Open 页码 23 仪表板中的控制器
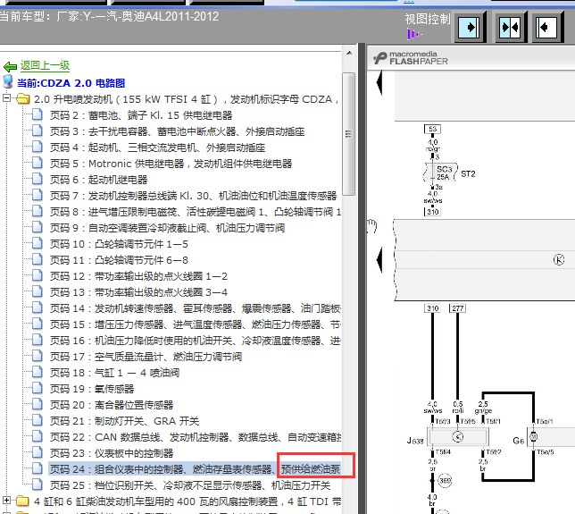This screenshot has height=514, width=575. tap(112, 453)
